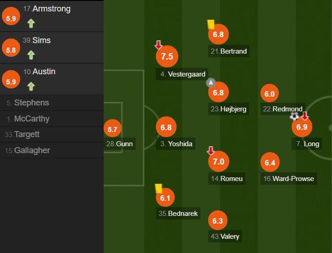Open Gallagher's substitute entry
The height and width of the screenshot is (253, 332).
tap(32, 150)
